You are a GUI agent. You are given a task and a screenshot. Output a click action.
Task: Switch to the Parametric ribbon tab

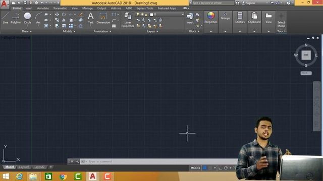click(60, 8)
